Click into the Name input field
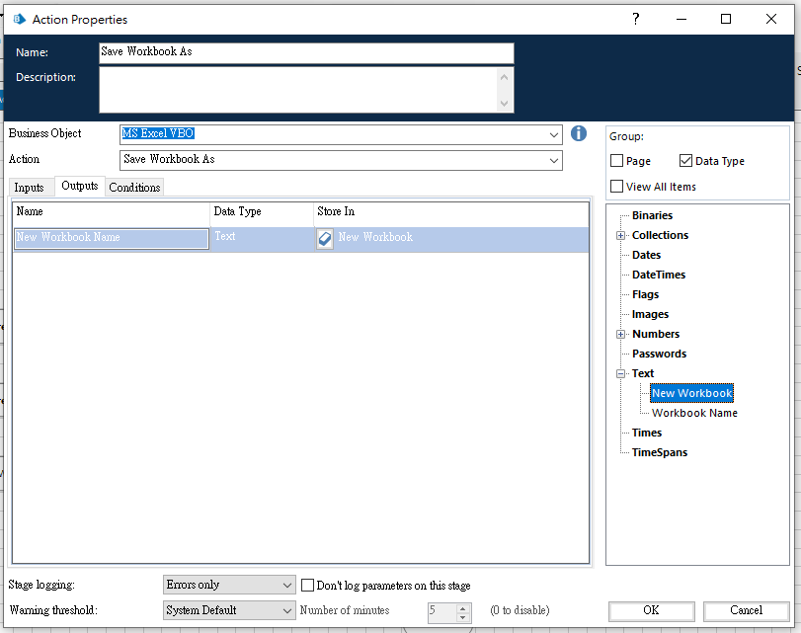Image resolution: width=801 pixels, height=633 pixels. (x=306, y=53)
